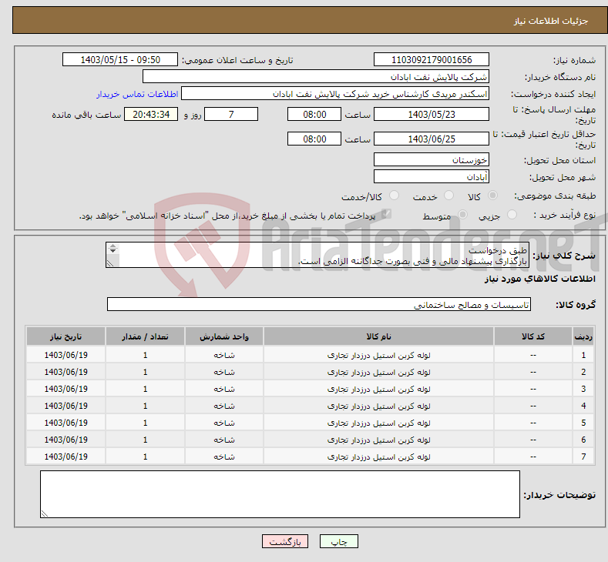Click the quantity cell in row 6

pyautogui.click(x=145, y=440)
